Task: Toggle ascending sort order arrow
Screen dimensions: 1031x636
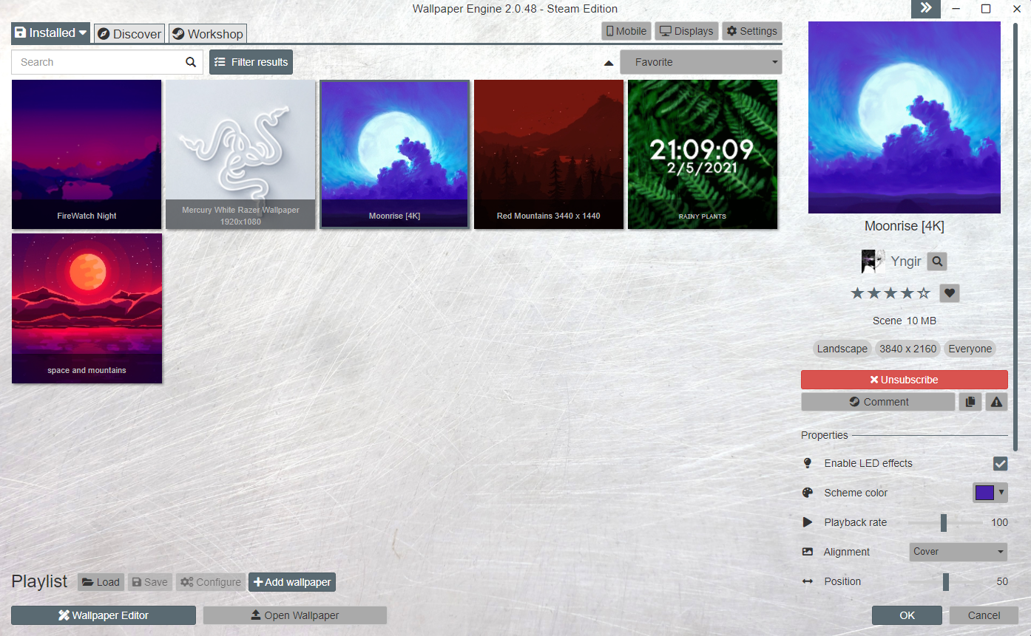Action: pos(609,63)
